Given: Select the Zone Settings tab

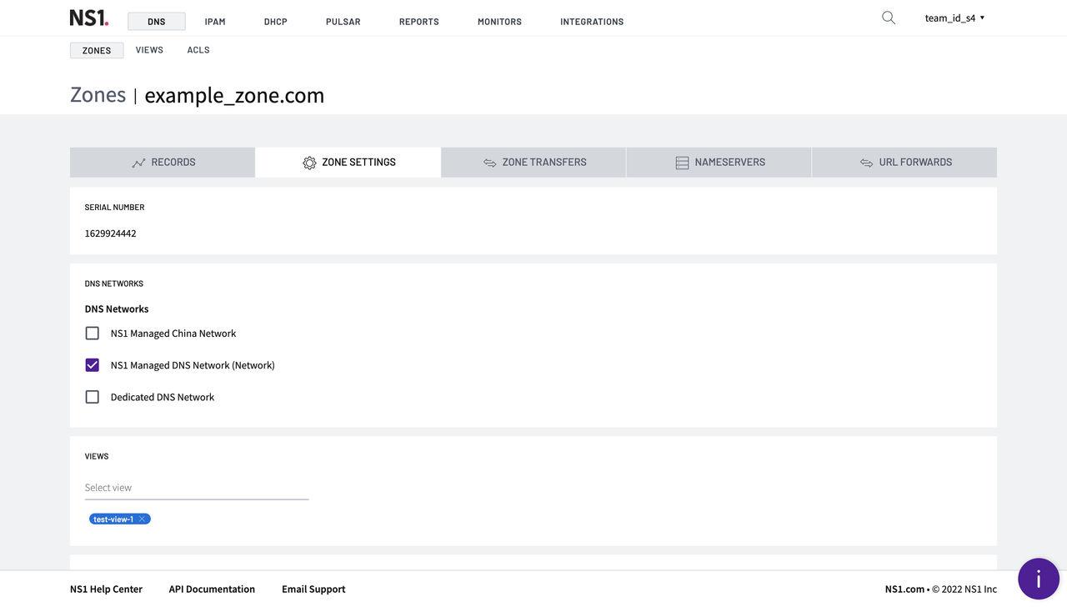Looking at the screenshot, I should (x=348, y=163).
